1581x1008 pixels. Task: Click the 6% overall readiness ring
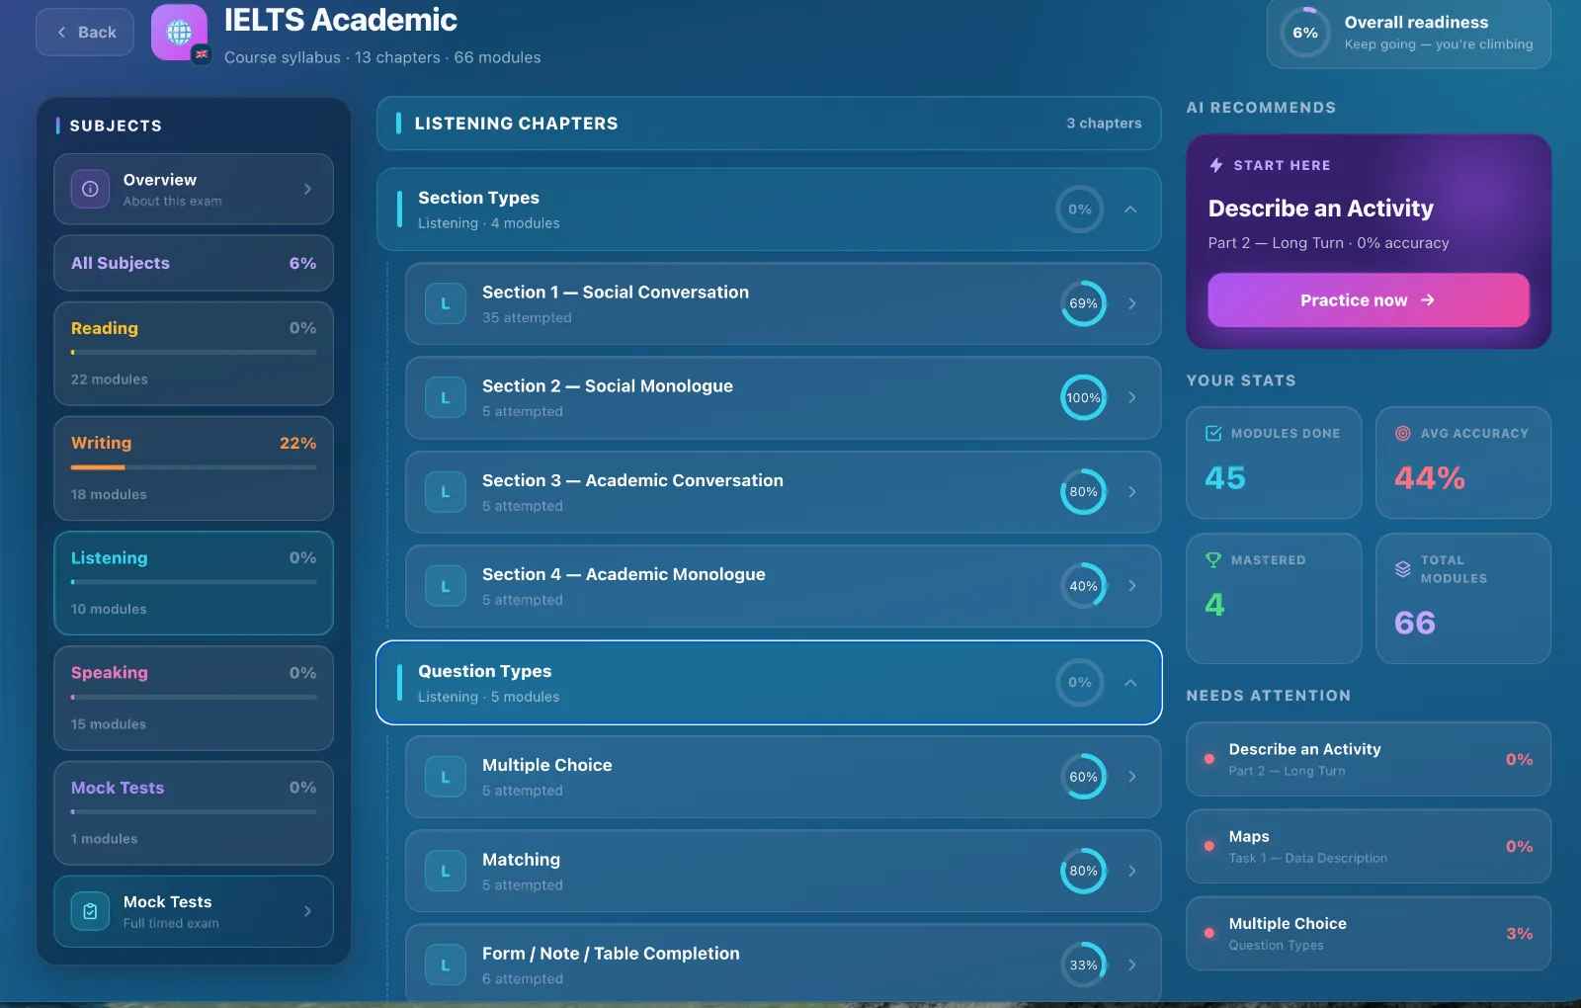[x=1305, y=33]
